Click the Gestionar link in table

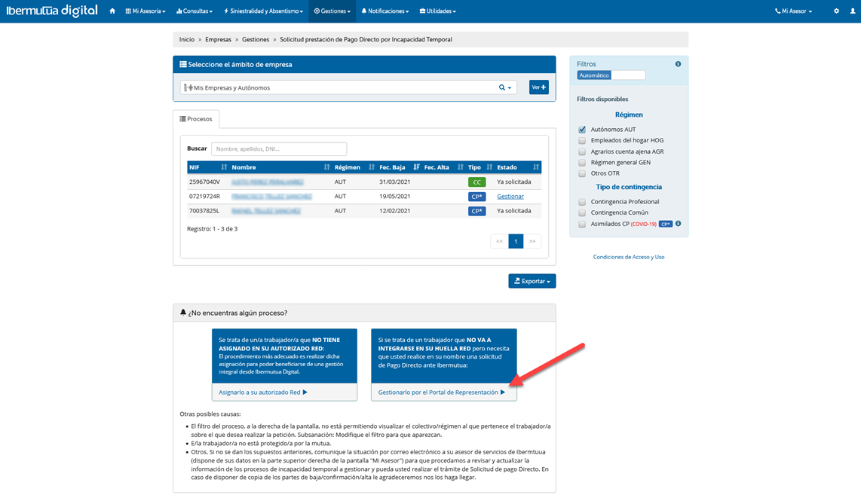[510, 197]
